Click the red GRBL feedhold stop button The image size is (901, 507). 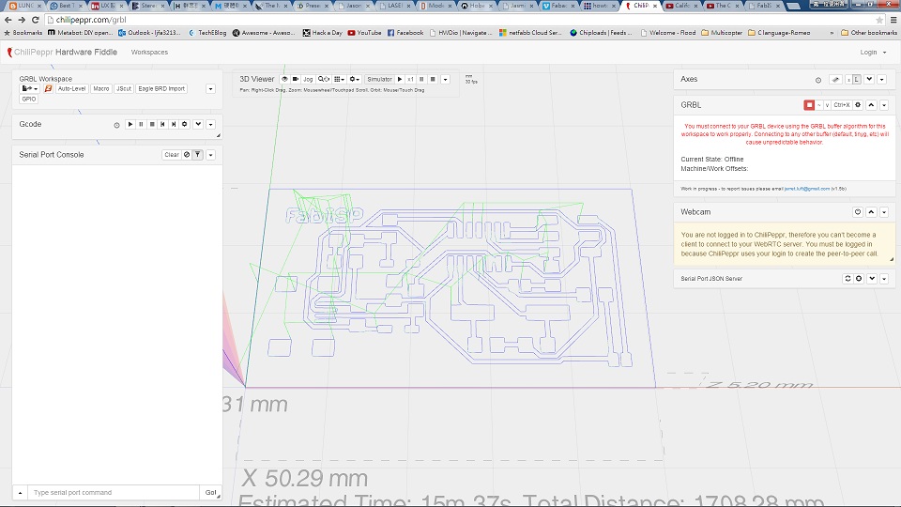pos(809,104)
